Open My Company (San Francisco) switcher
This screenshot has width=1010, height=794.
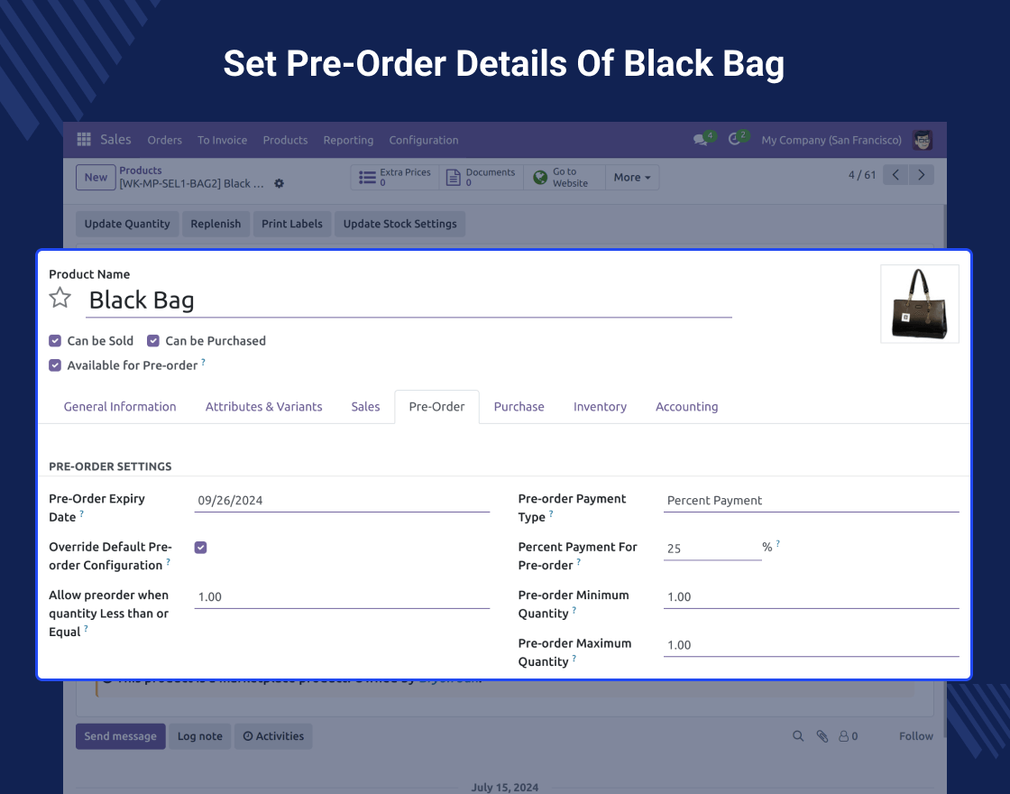point(831,140)
